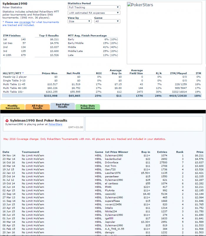Click the $6,211 prize in results table

click(199, 156)
